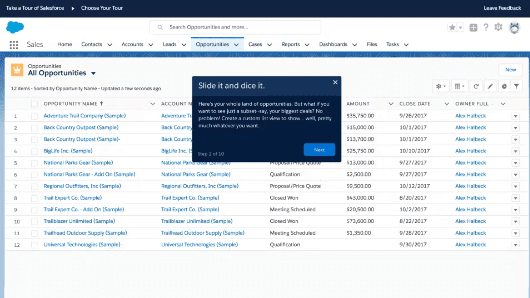Viewport: 530px width, 298px height.
Task: Click the search magnifier icon
Action: (160, 27)
